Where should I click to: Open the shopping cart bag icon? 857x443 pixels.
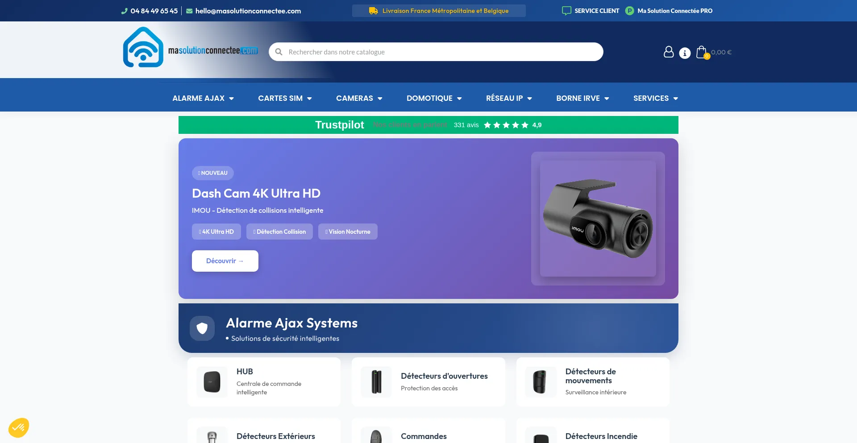[x=702, y=52]
